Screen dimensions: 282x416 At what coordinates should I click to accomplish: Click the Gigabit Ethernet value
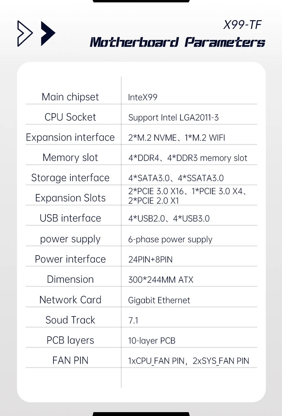pos(159,300)
